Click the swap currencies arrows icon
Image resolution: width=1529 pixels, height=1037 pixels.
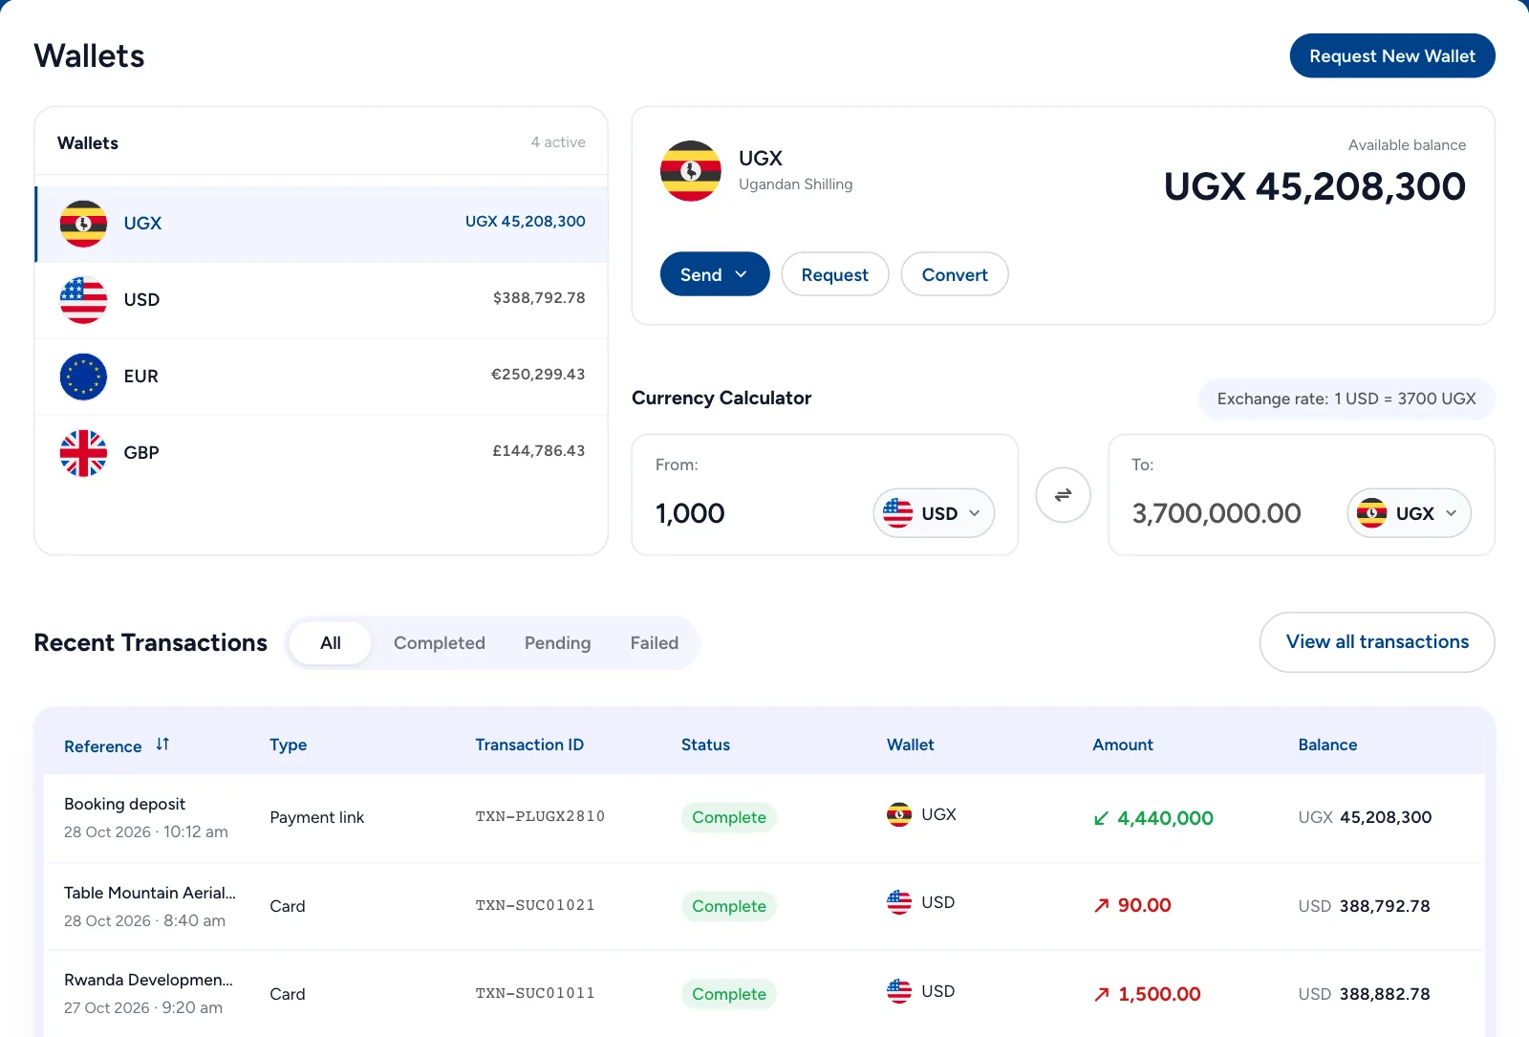1063,495
